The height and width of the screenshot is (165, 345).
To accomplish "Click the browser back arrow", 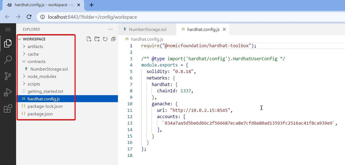I will pos(7,17).
